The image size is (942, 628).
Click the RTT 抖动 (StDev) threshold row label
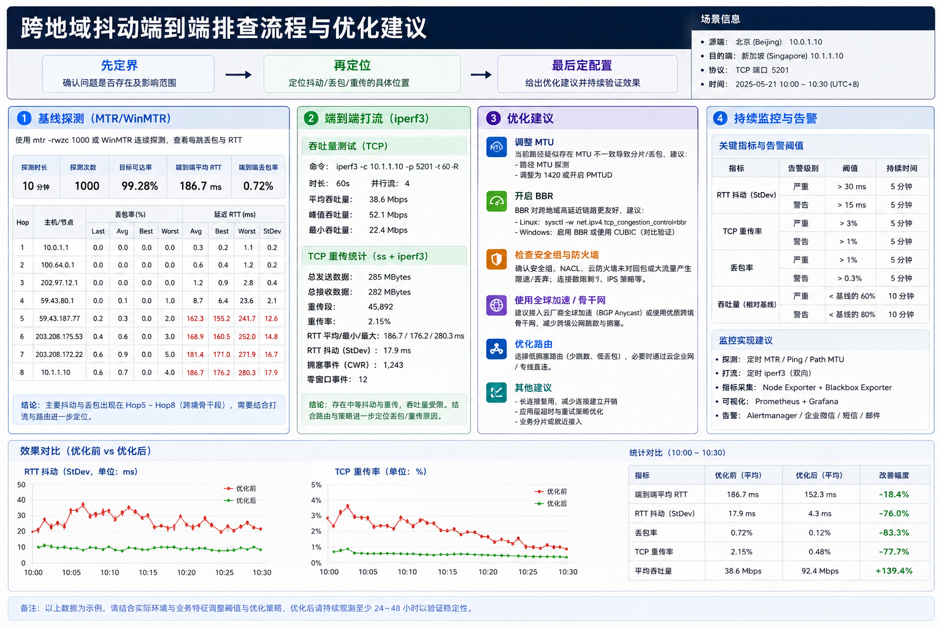(746, 195)
